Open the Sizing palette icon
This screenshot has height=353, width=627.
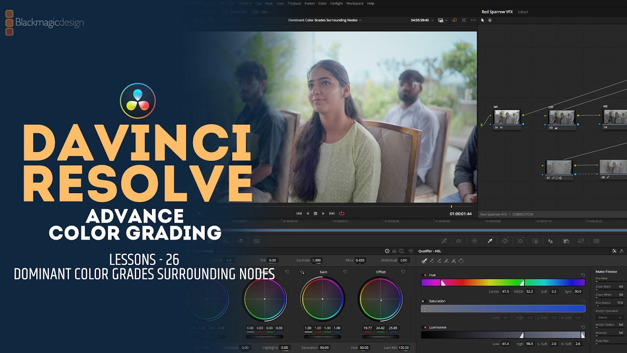(x=581, y=241)
